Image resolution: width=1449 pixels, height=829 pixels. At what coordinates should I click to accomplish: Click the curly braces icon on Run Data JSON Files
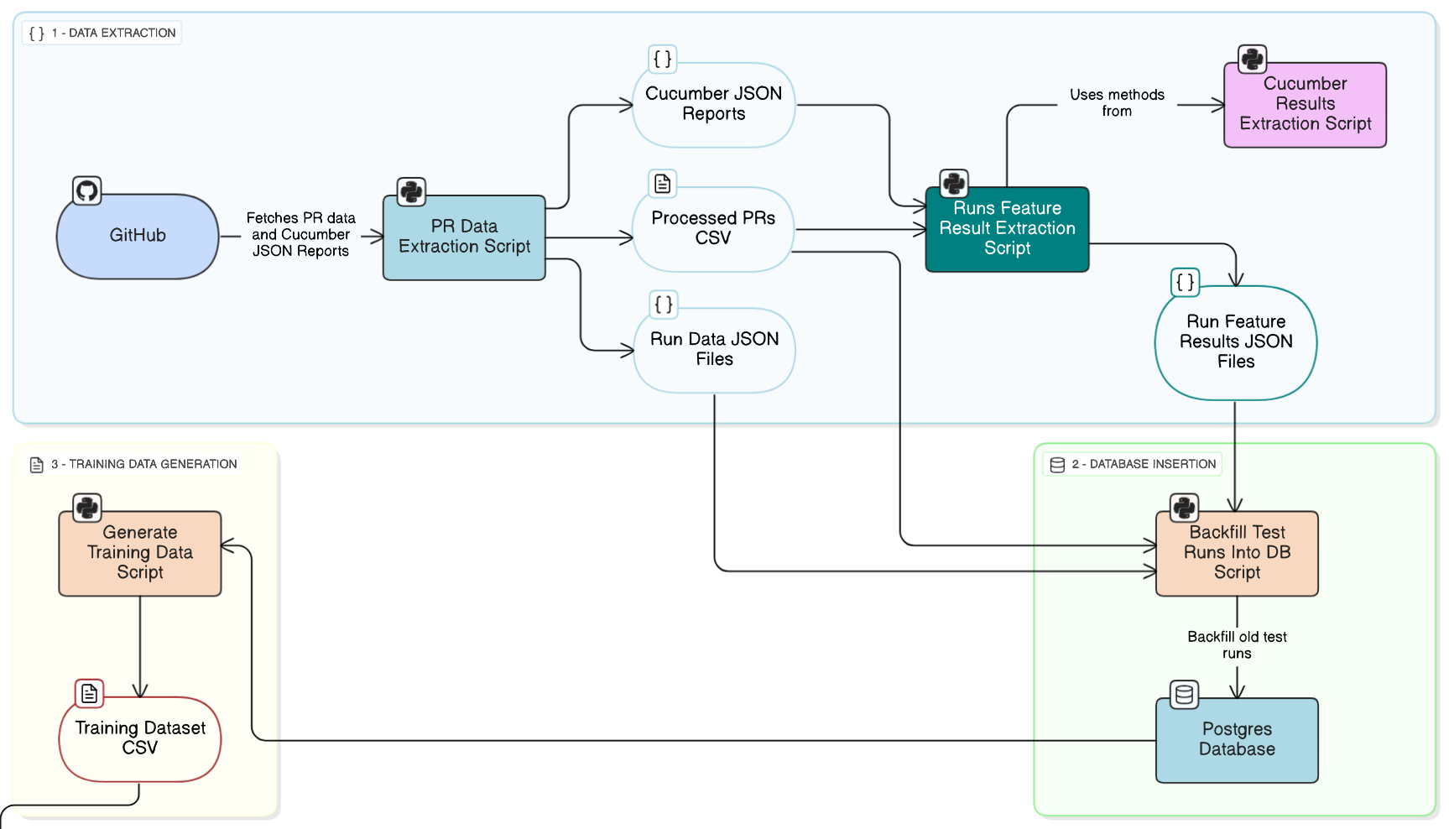(x=662, y=305)
